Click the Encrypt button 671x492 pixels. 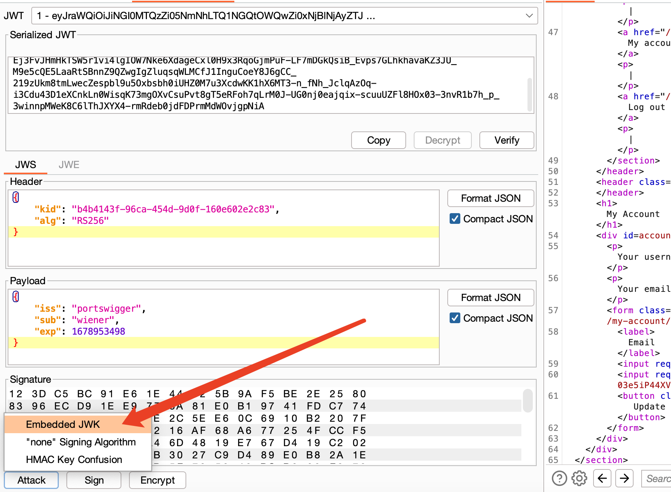(x=158, y=480)
